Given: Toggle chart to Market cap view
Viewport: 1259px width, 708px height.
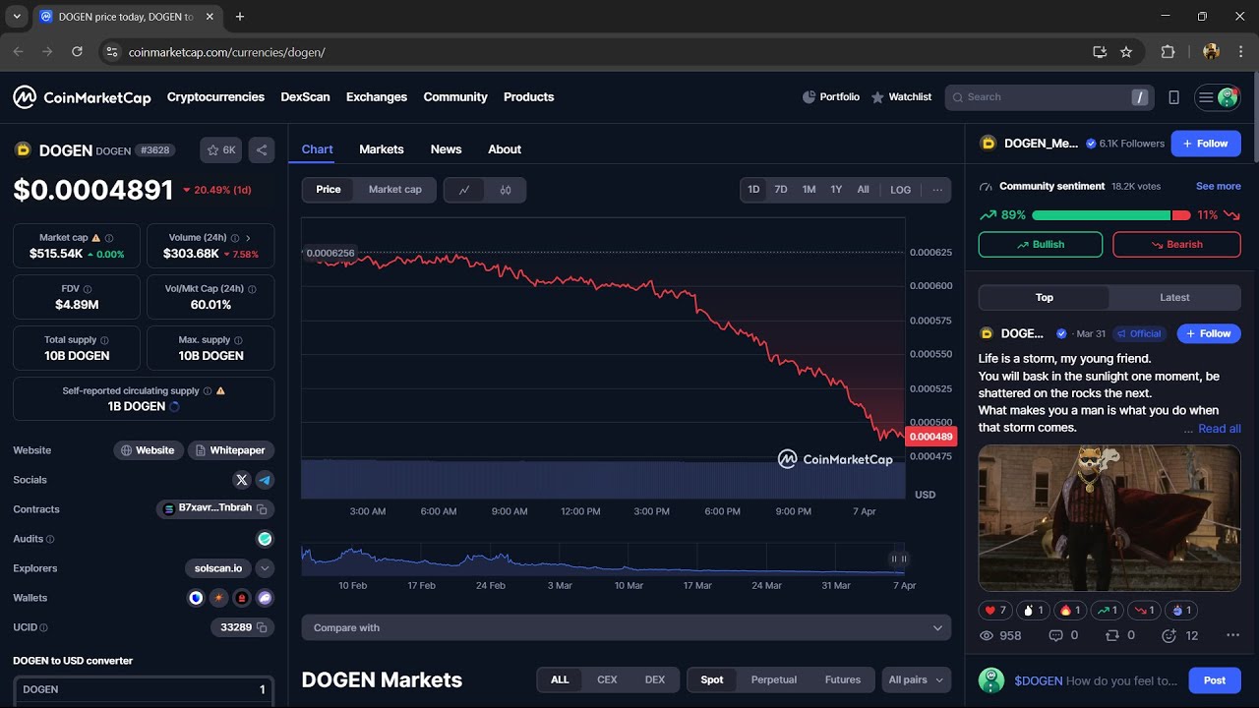Looking at the screenshot, I should click(x=395, y=190).
